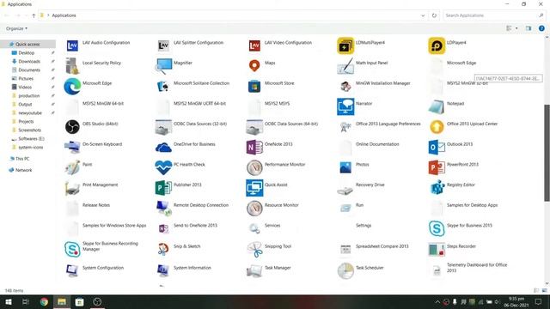Select the Snip & Sketch icon
The width and height of the screenshot is (550, 309).
click(x=163, y=249)
